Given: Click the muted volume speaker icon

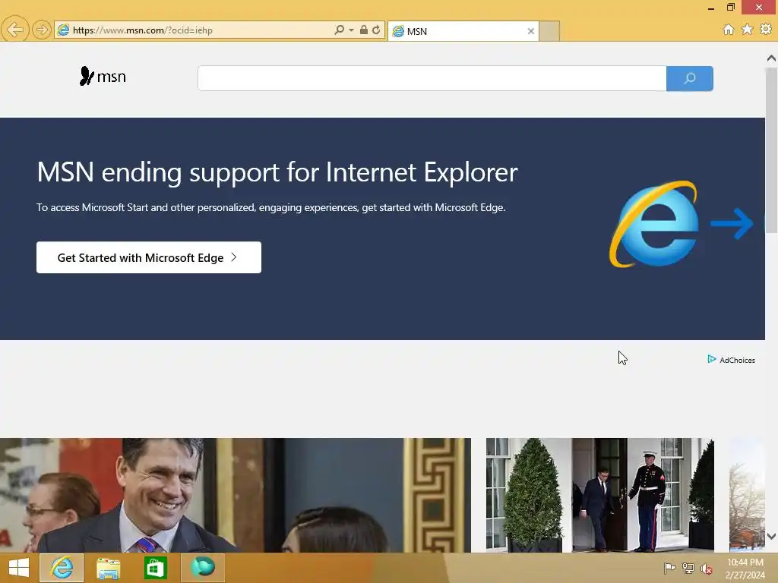Looking at the screenshot, I should [x=707, y=569].
